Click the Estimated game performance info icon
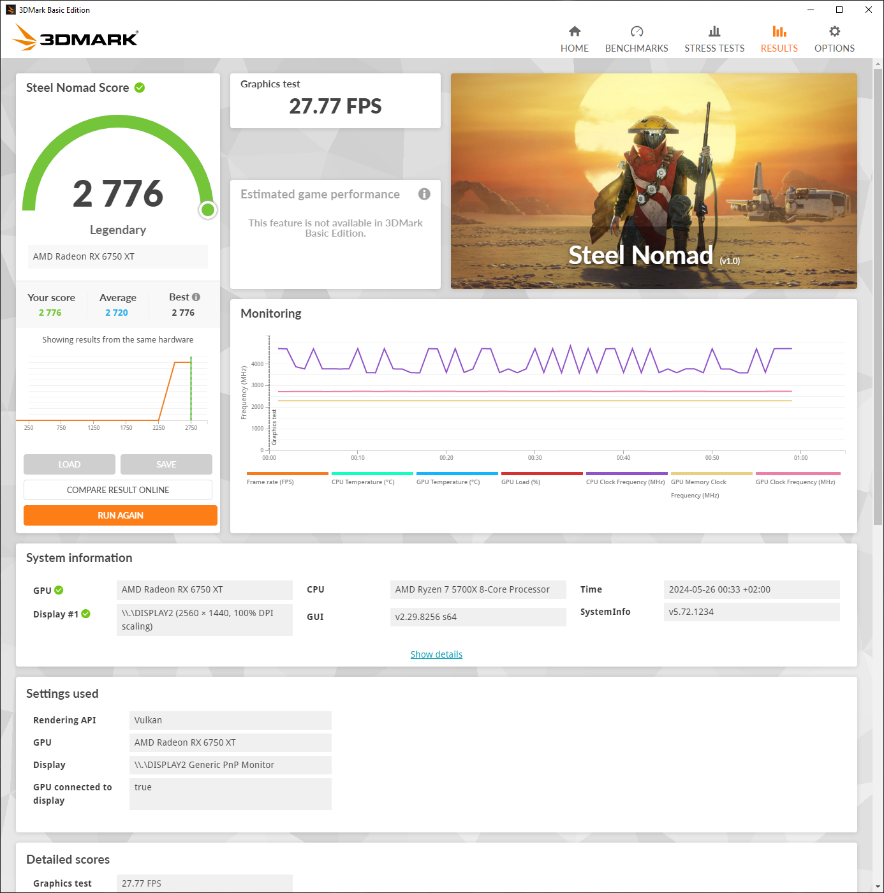Screen dimensions: 884x893 (424, 194)
